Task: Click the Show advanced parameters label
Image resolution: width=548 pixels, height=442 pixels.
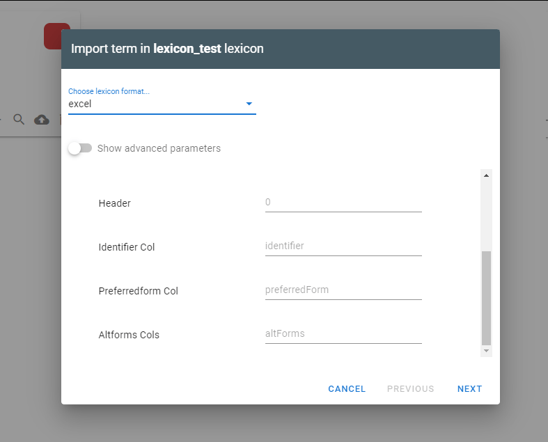Action: tap(159, 148)
